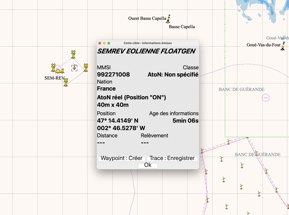Click the latitude 47° 14.4149' N
This screenshot has width=289, height=215.
(118, 121)
